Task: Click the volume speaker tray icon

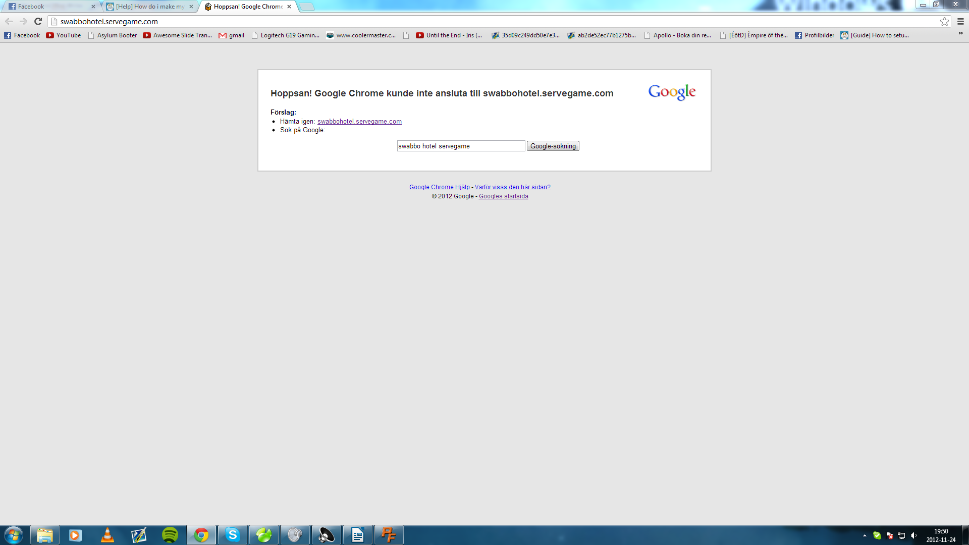Action: pos(913,535)
